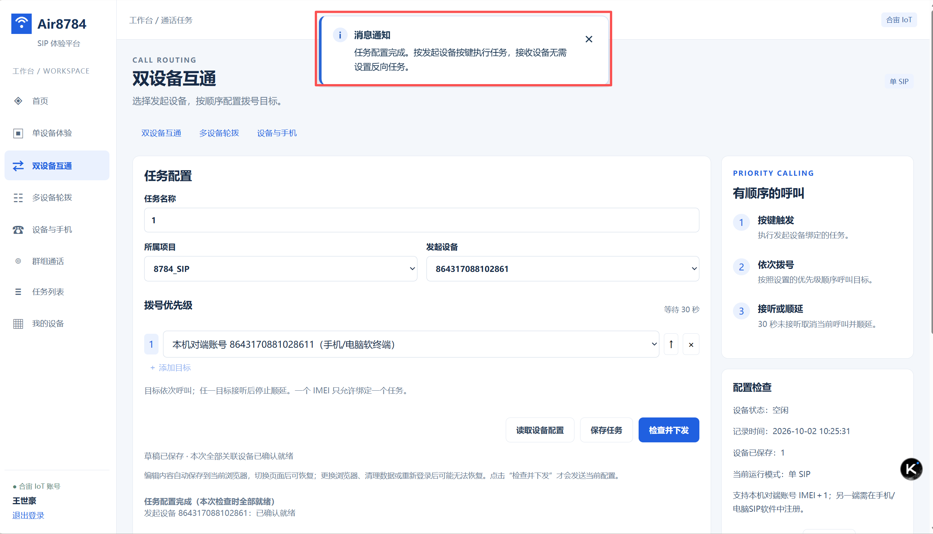The height and width of the screenshot is (534, 933).
Task: Click the Air8784 wifi logo icon
Action: [x=22, y=24]
